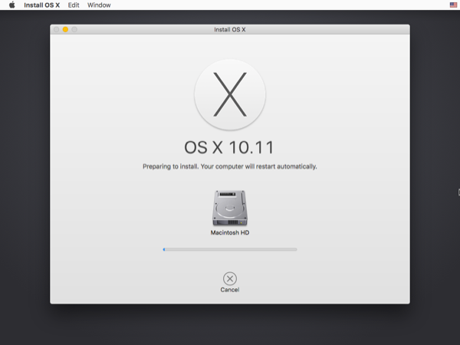This screenshot has width=460, height=345.
Task: Click the Macintosh HD label
Action: 230,232
